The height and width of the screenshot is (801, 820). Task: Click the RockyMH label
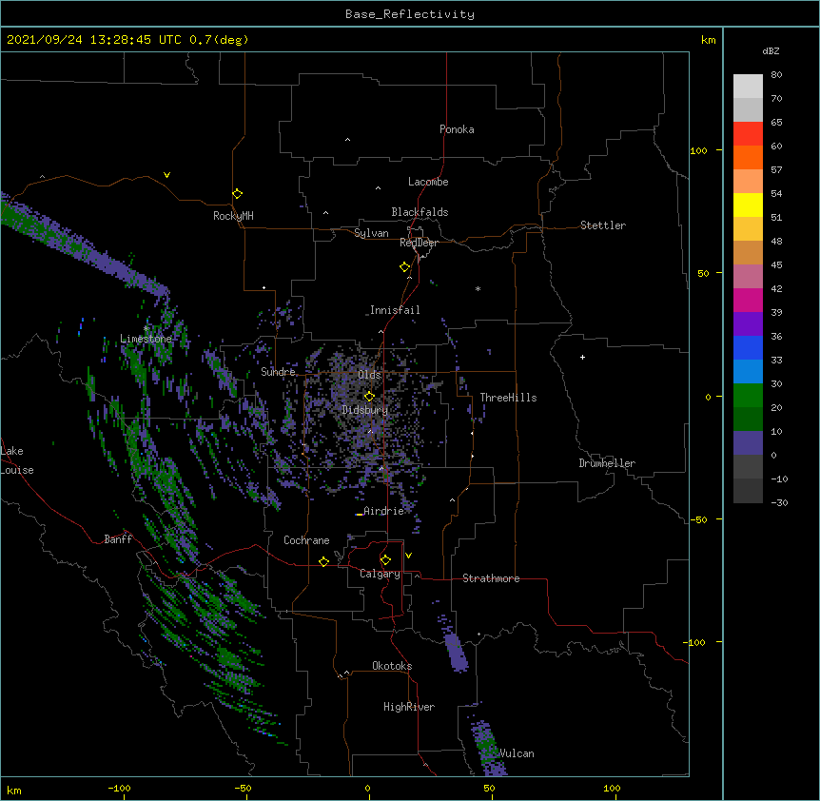(233, 216)
